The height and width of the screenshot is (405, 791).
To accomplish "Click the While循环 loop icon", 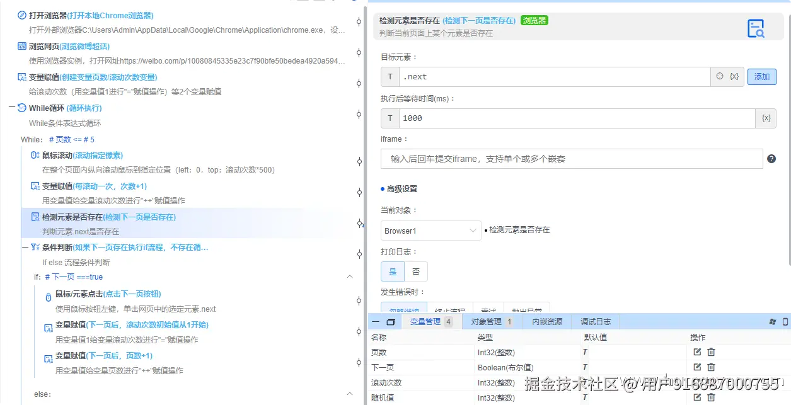I will [21, 108].
